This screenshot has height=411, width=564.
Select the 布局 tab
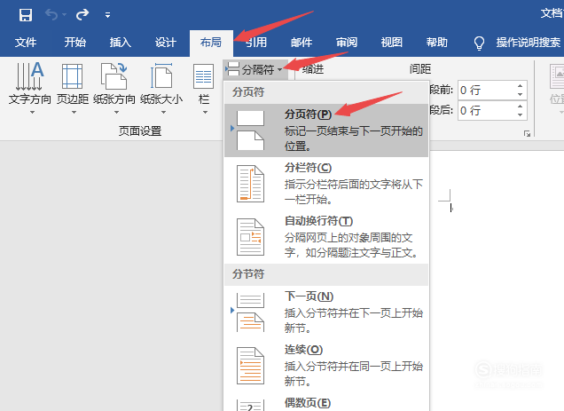coord(211,43)
